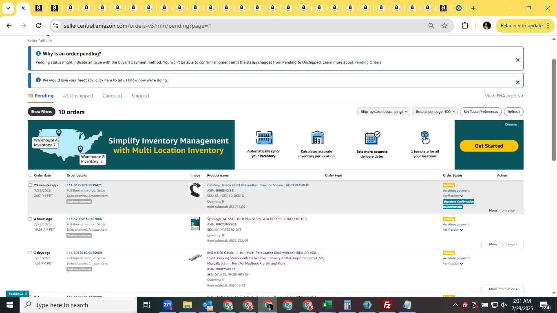Screen dimensions: 557x313
Task: Open the View FBA orders link
Action: (504, 96)
